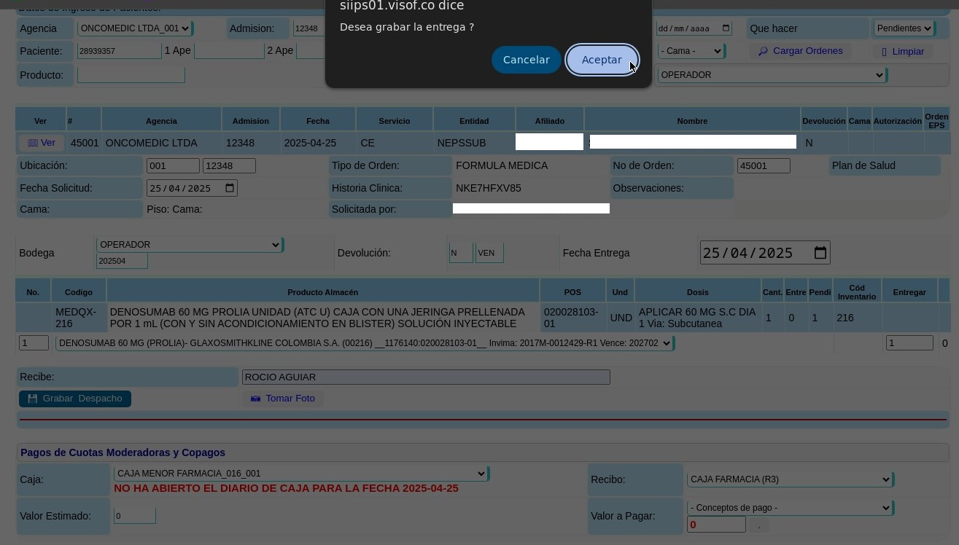Expand the Bodega OPERADOR dropdown
The height and width of the screenshot is (545, 959).
coord(189,245)
